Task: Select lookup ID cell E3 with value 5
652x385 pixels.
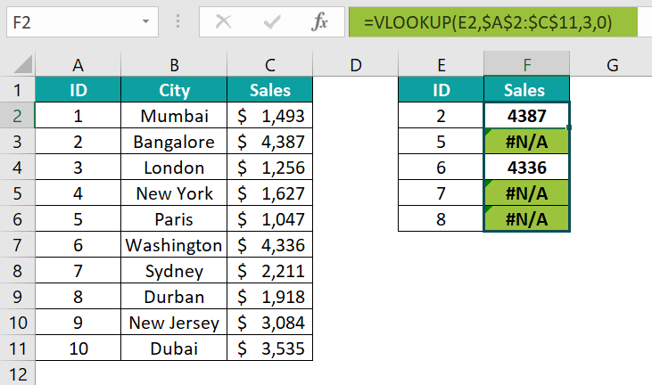Action: (442, 141)
